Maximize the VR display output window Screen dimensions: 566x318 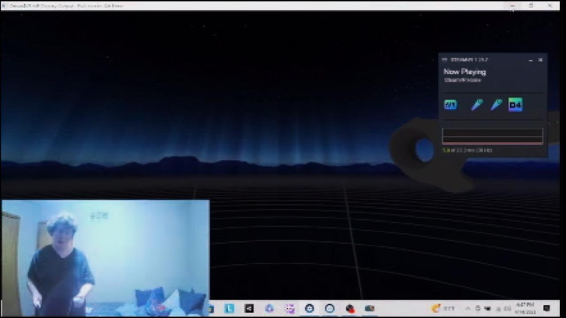coord(531,6)
